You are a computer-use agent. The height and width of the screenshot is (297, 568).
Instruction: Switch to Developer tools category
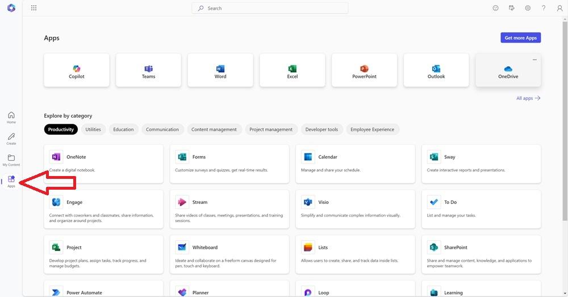coord(321,129)
